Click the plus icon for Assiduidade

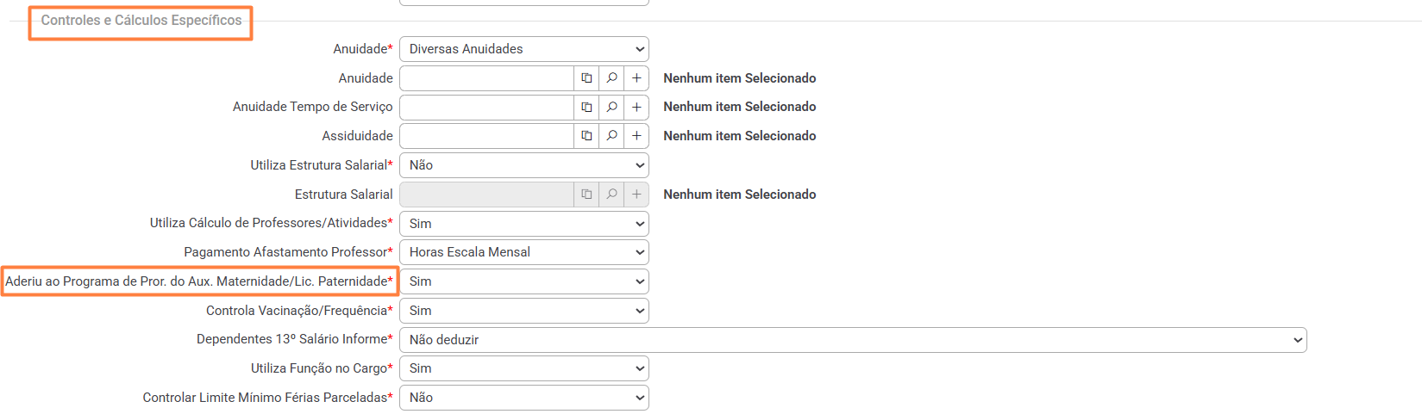pyautogui.click(x=636, y=136)
